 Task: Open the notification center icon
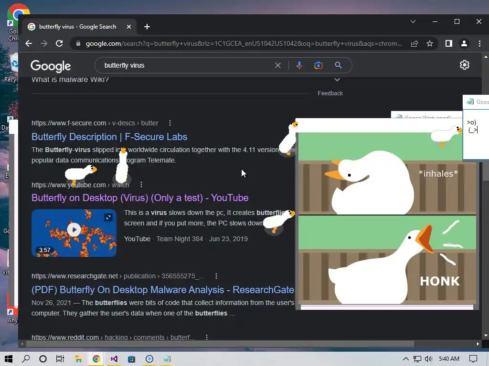(473, 359)
